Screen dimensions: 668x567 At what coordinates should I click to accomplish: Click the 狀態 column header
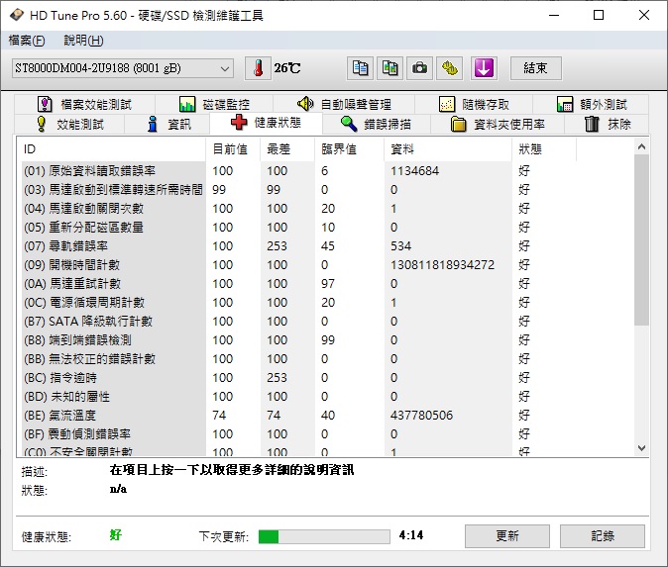544,149
